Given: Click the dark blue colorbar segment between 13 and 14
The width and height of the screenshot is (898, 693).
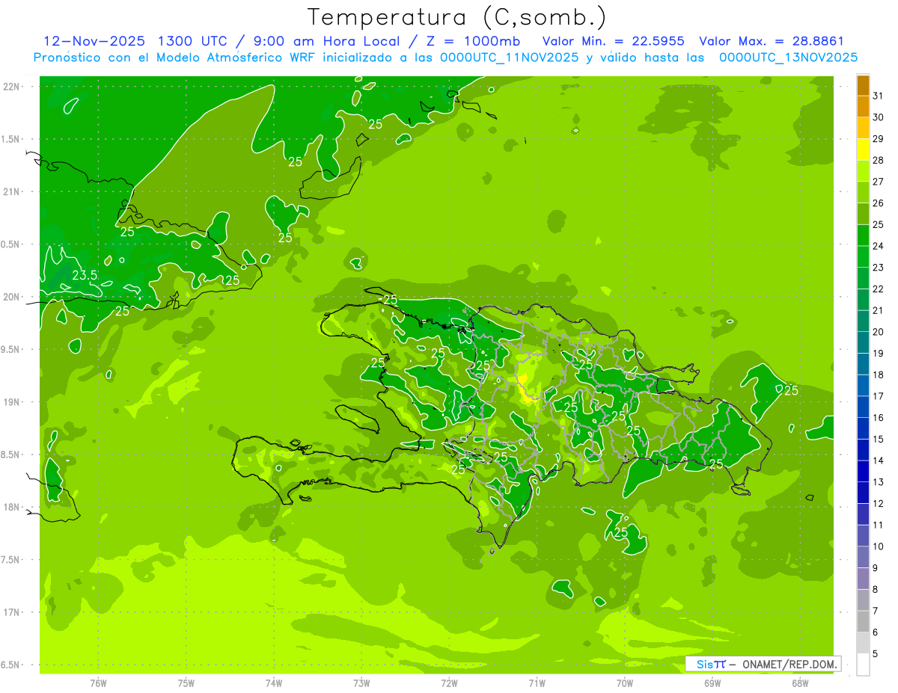Looking at the screenshot, I should pos(863,471).
